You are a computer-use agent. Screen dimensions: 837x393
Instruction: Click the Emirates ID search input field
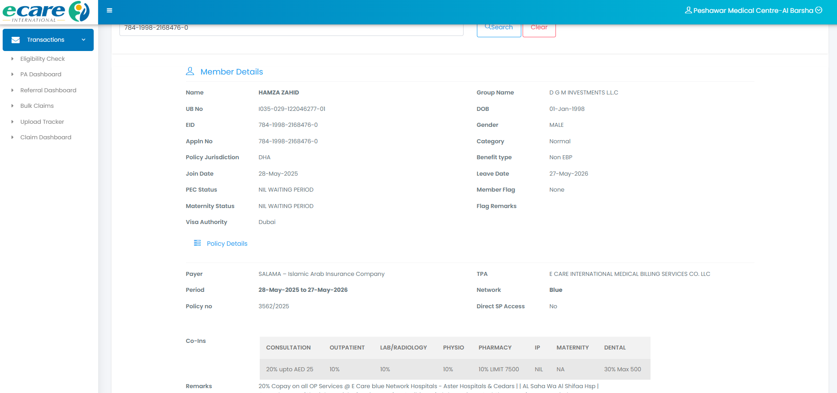(x=291, y=28)
